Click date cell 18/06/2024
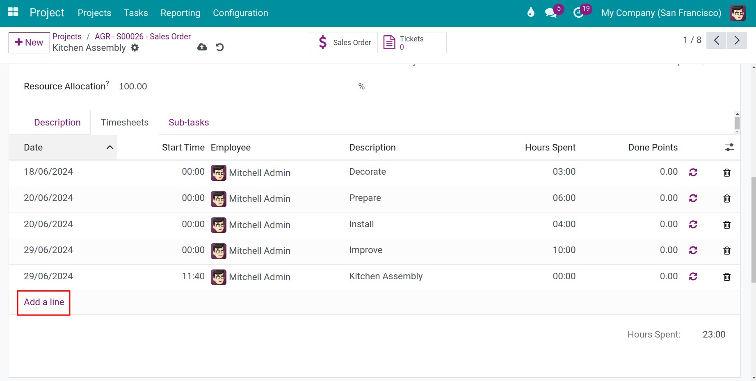The image size is (756, 381). point(48,172)
